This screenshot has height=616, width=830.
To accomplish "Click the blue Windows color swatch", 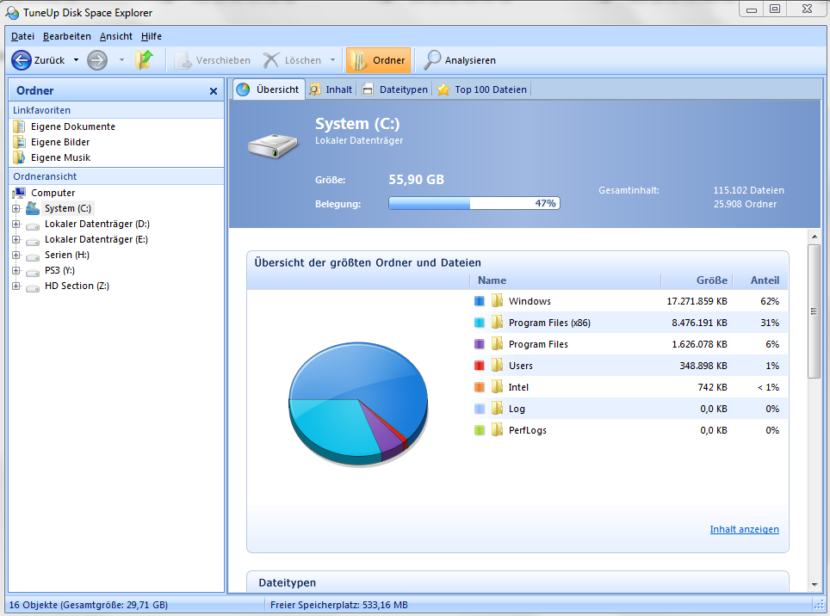I will pyautogui.click(x=480, y=301).
